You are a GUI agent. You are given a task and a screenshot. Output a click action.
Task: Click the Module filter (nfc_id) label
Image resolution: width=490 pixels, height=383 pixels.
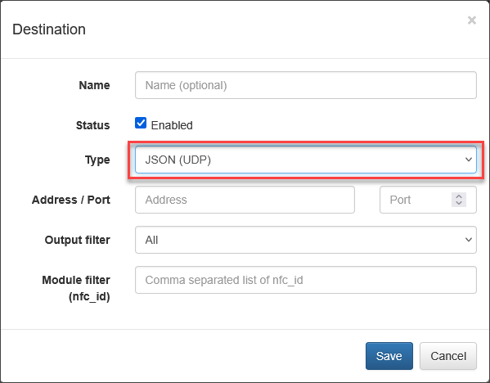[x=76, y=288]
